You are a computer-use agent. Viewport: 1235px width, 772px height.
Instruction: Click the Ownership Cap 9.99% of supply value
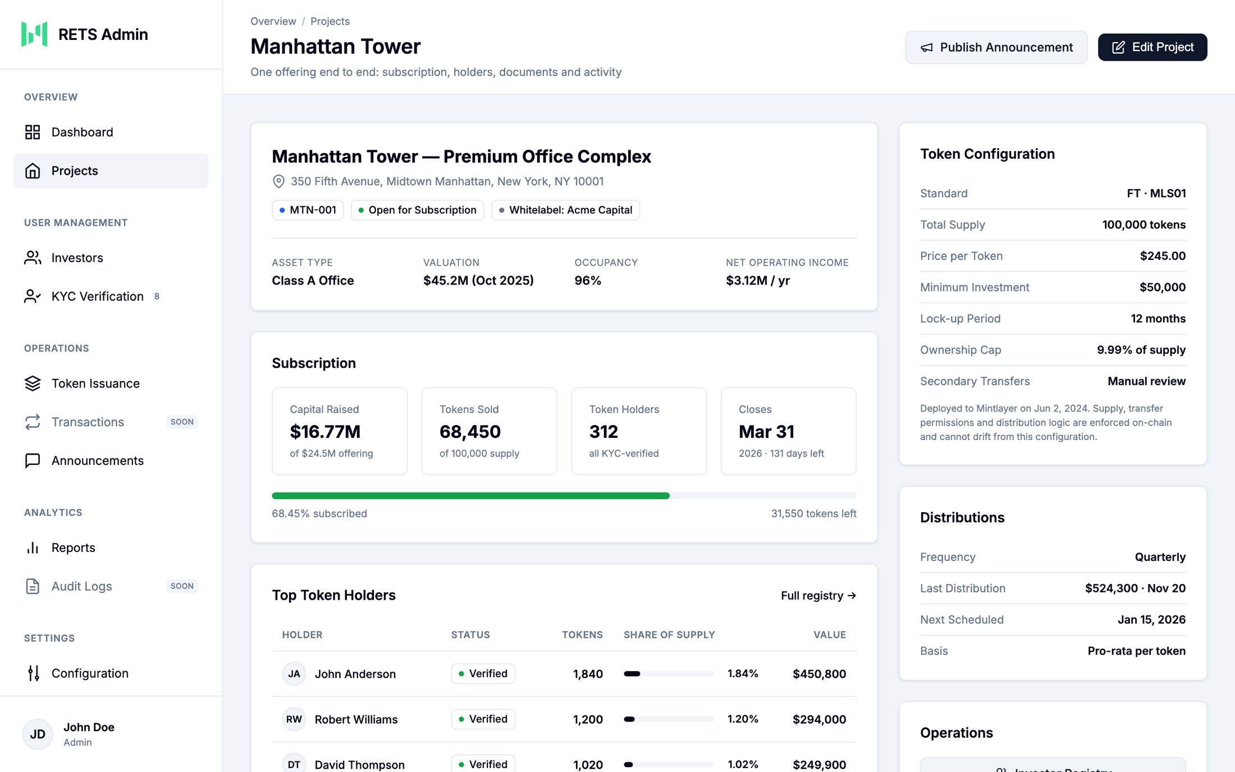(1141, 350)
